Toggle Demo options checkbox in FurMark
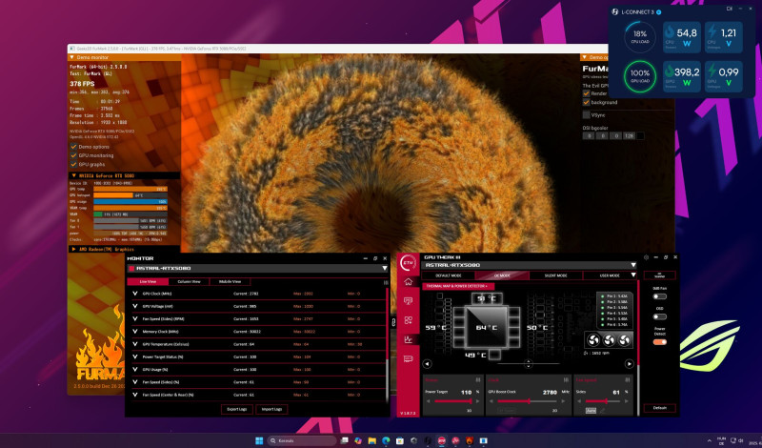Image resolution: width=762 pixels, height=448 pixels. [74, 147]
